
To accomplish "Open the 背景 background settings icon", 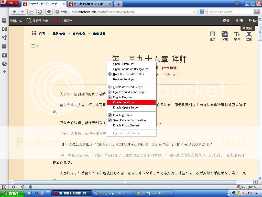I will [x=225, y=36].
